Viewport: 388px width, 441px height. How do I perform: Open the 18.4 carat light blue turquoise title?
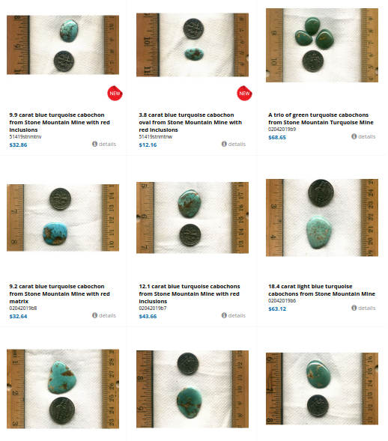tap(321, 290)
